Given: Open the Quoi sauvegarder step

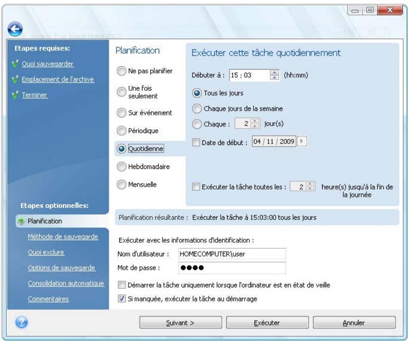Looking at the screenshot, I should point(48,63).
